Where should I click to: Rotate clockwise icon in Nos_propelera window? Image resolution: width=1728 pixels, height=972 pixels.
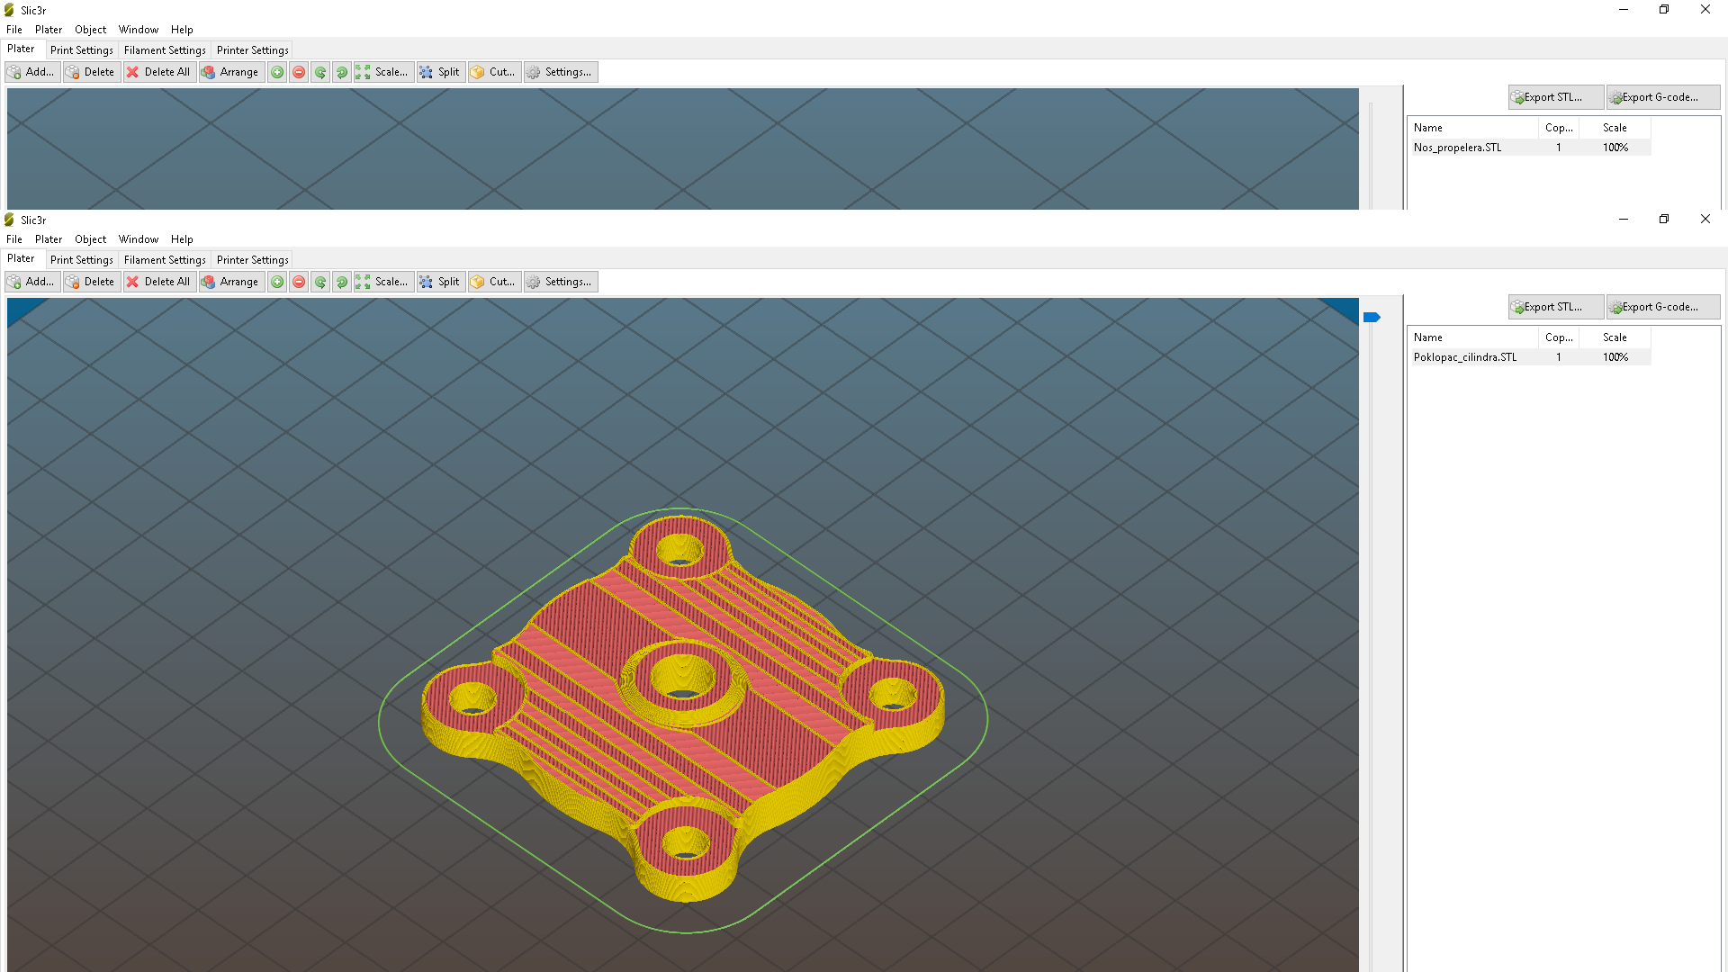(342, 72)
